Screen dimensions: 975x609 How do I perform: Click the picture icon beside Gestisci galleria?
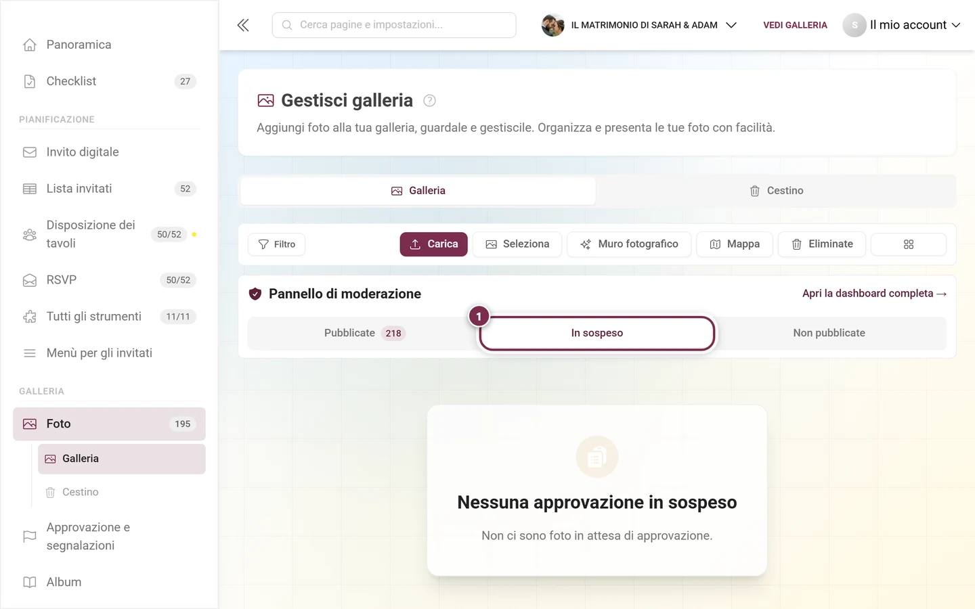(x=266, y=101)
